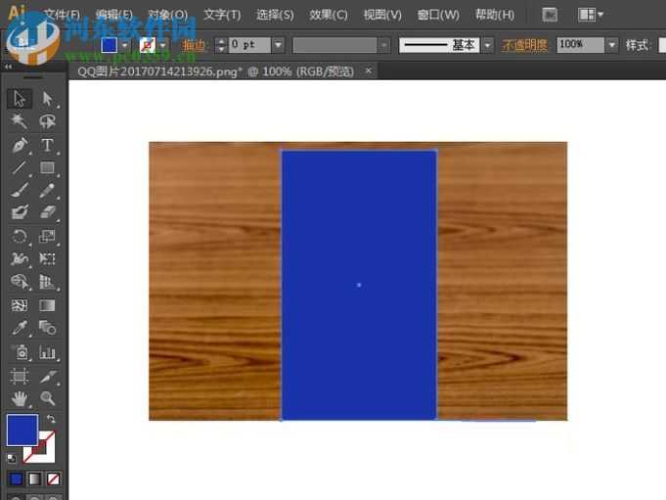Open variable width profile dropdown
Screen dimensions: 666x500
point(384,45)
